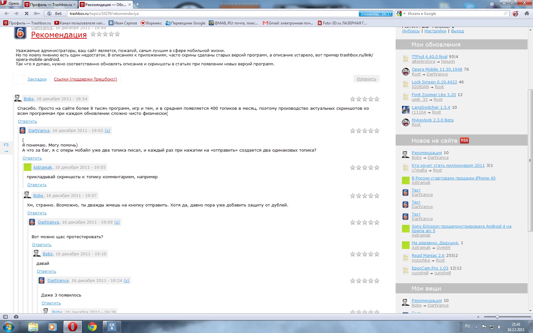The width and height of the screenshot is (533, 333).
Task: Focus the Google search field
Action: (455, 14)
